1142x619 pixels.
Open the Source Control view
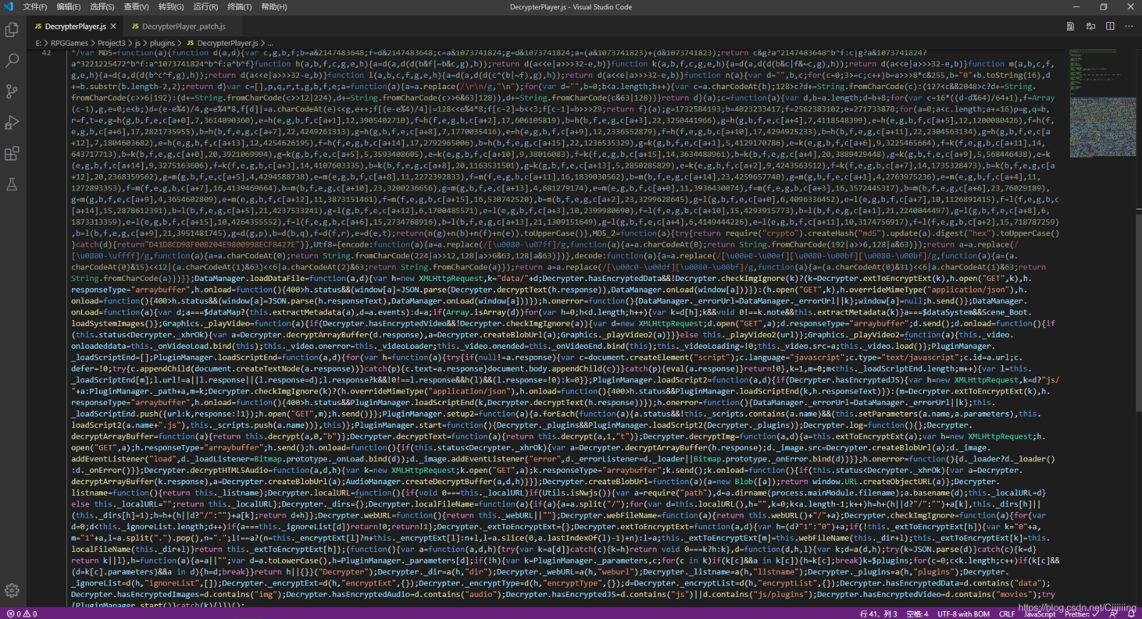pyautogui.click(x=11, y=91)
